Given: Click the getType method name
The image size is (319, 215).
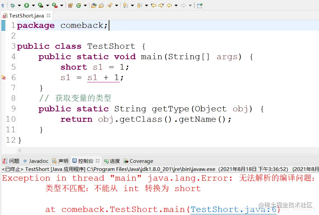Looking at the screenshot, I should pyautogui.click(x=171, y=109).
